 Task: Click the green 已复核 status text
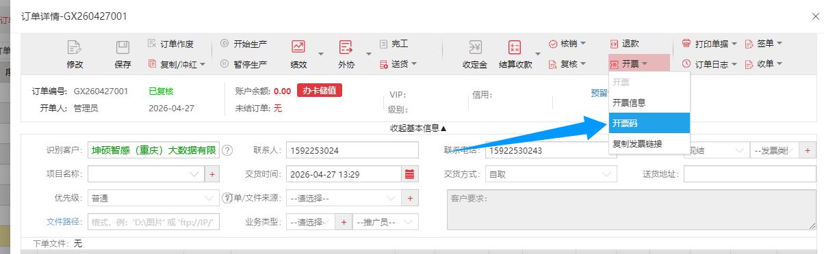point(161,91)
